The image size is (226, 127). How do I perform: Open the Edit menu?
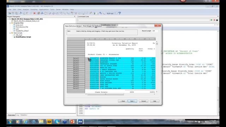pos(14,10)
